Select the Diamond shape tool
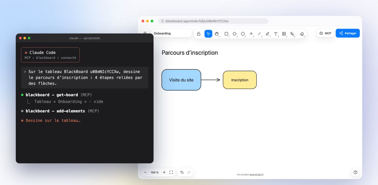Screen dimensions: 378x185 [x=235, y=34]
